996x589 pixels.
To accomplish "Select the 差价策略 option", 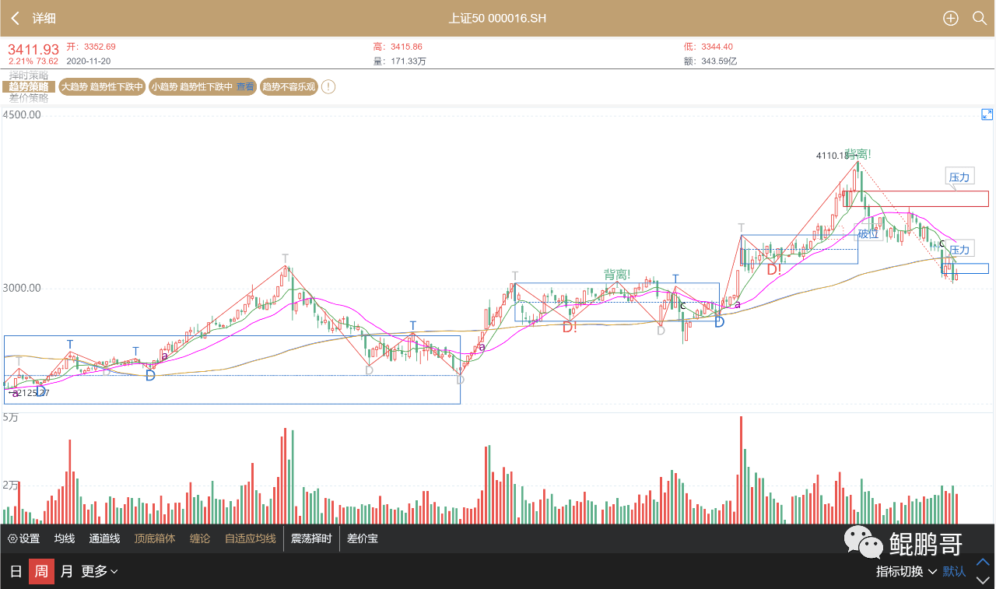I will [x=29, y=98].
